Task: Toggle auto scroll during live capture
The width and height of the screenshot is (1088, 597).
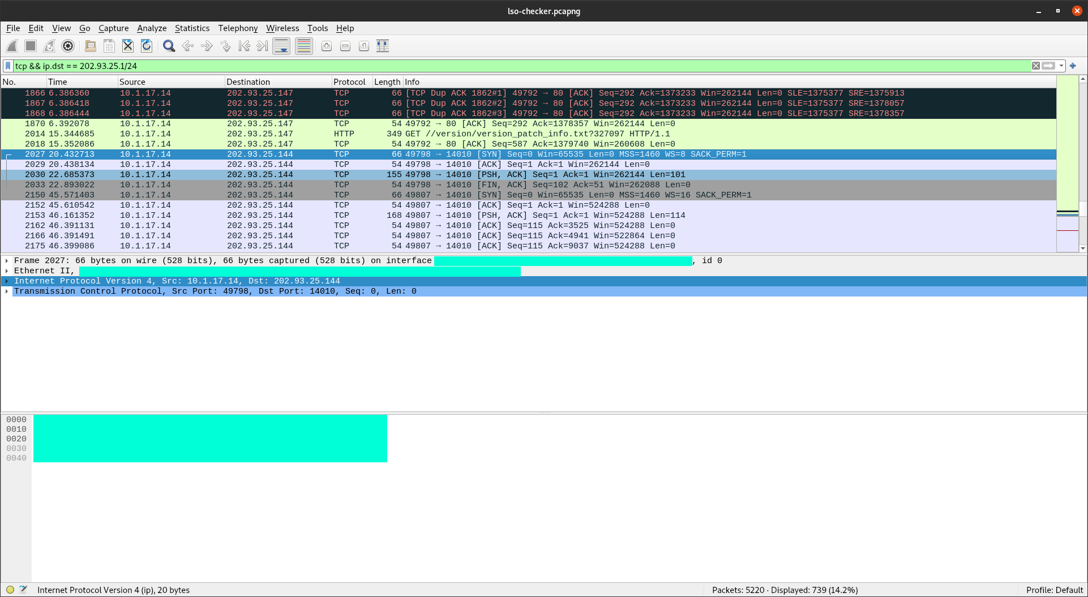Action: click(281, 46)
